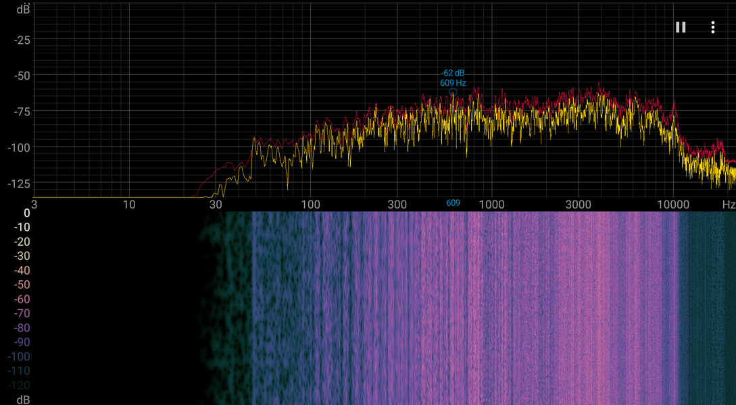Click the -25 dB axis label
This screenshot has width=736, height=405.
click(x=22, y=40)
